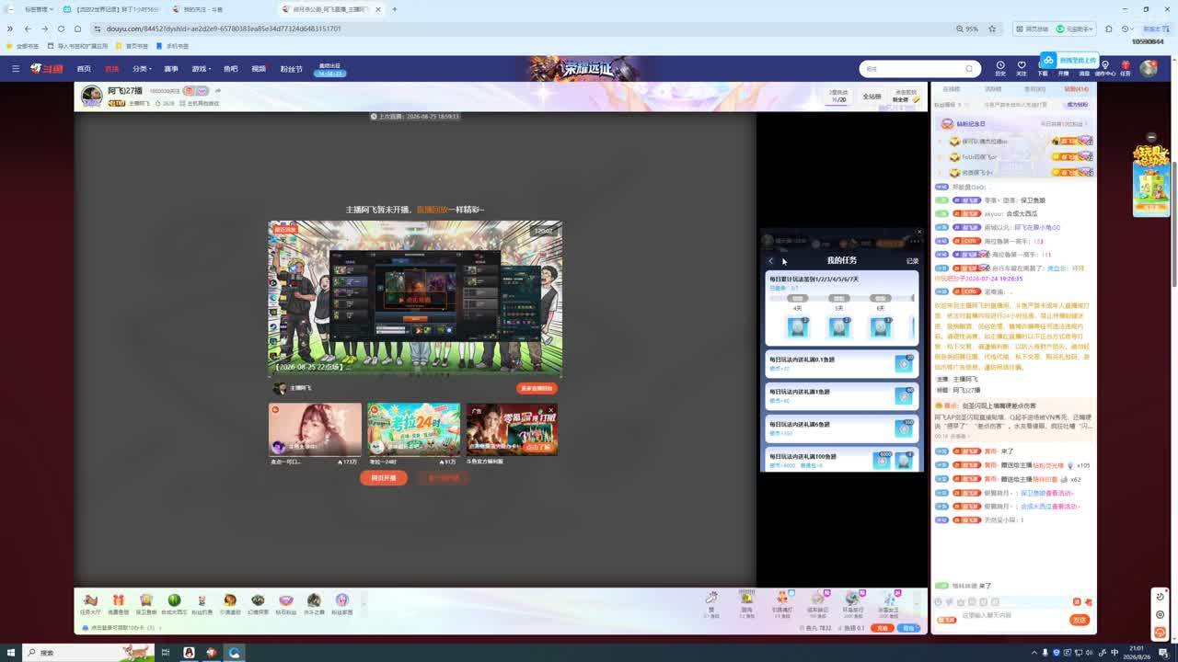Click the 充值 recharge button in the gift bar
This screenshot has width=1178, height=662.
coord(882,628)
